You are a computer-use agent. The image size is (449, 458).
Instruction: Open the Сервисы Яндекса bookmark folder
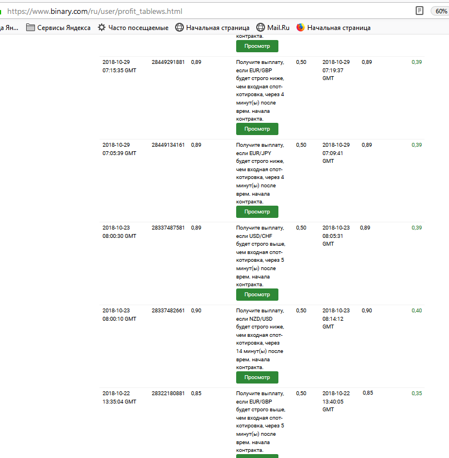[58, 27]
